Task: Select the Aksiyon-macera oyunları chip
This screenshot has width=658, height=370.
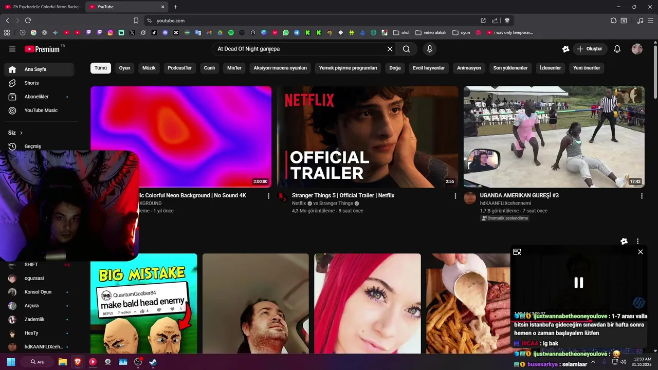Action: [280, 68]
